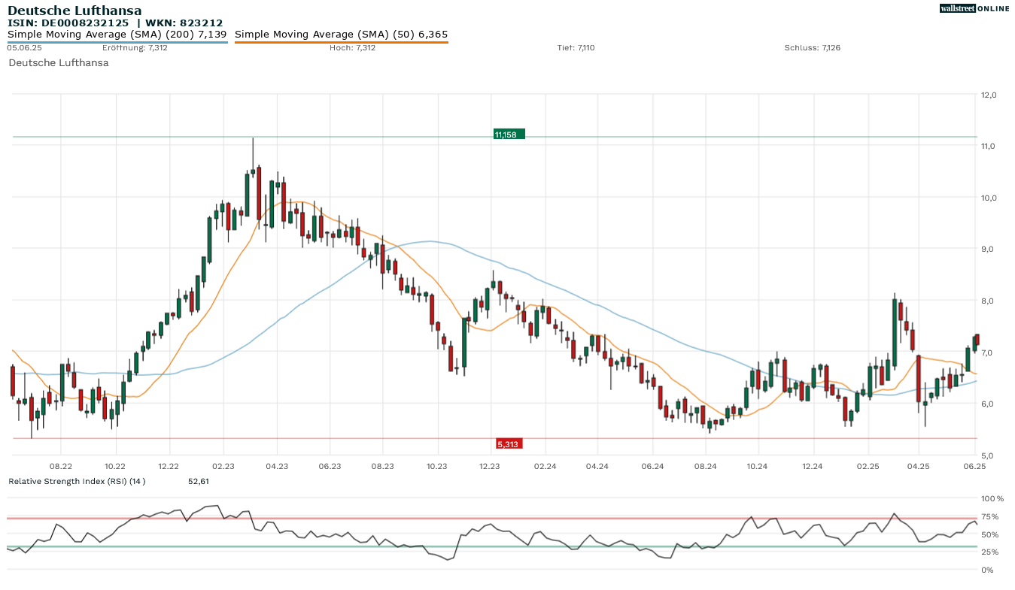Viewport: 1015px width, 590px height.
Task: Toggle the Simple Moving Average (50) legend entry
Action: tap(341, 35)
